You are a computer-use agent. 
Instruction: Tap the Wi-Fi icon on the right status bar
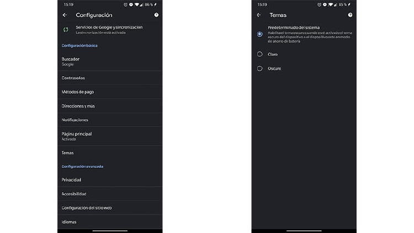click(x=330, y=5)
